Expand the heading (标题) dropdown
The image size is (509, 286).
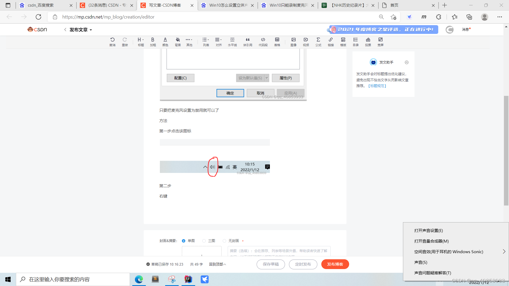coord(141,42)
